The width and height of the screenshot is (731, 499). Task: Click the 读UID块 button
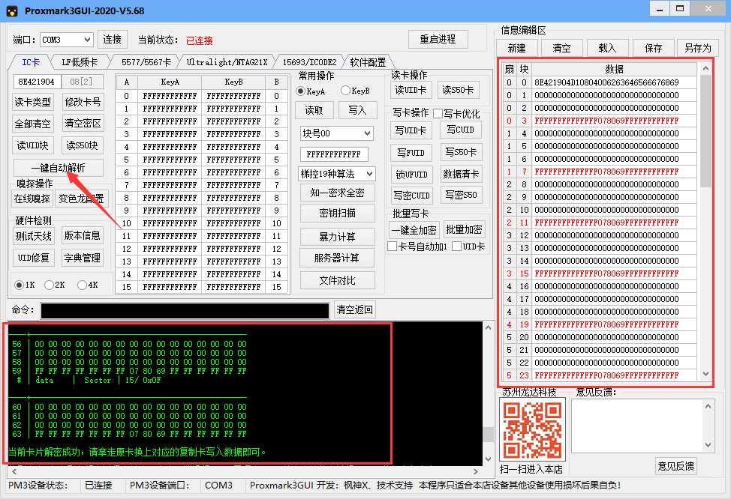(32, 145)
